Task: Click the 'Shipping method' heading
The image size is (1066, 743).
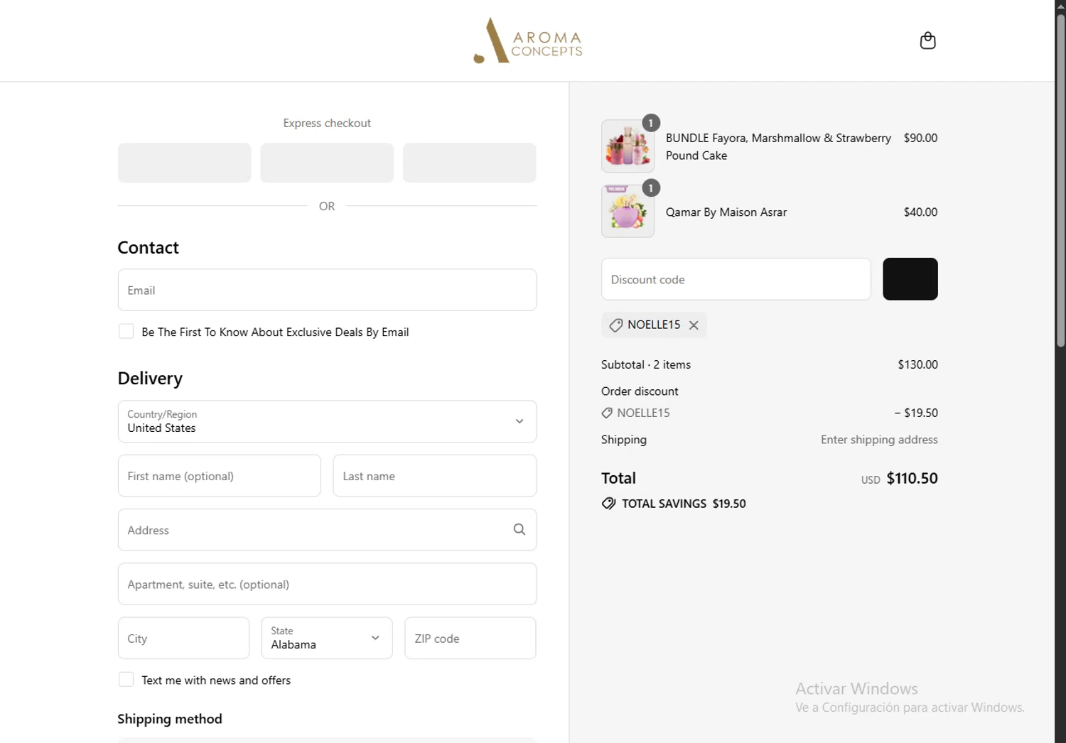Action: [170, 719]
